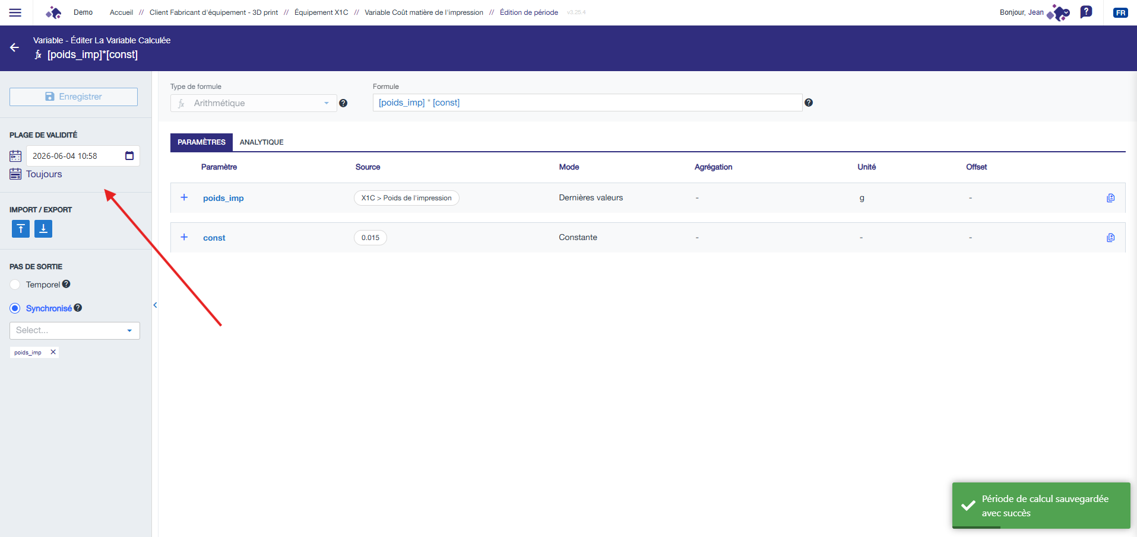This screenshot has width=1137, height=537.
Task: Click the Demo label in the top bar
Action: click(83, 12)
